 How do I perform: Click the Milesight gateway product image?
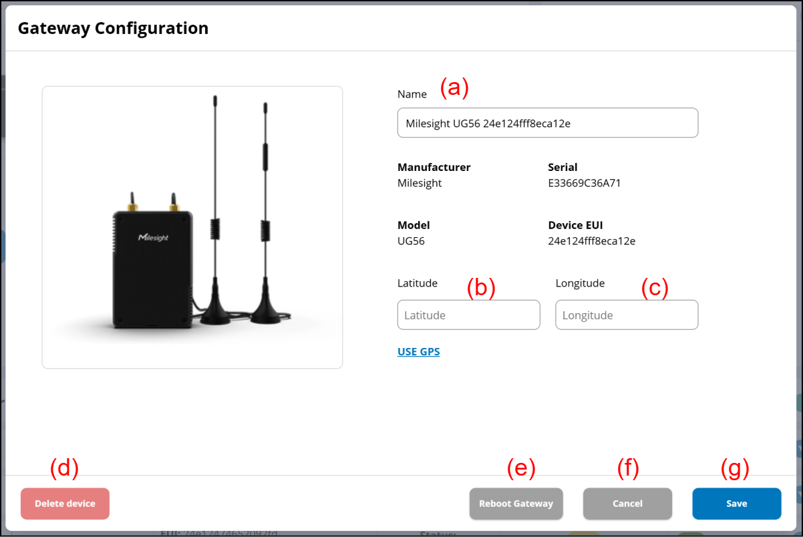click(192, 227)
